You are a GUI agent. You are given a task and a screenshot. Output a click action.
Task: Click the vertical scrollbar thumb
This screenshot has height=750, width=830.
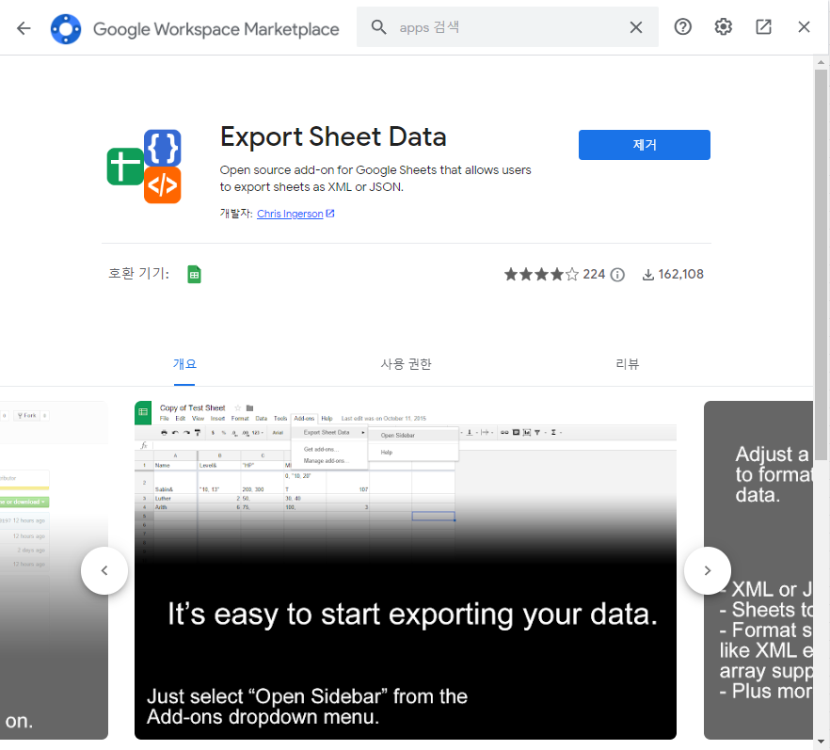[x=821, y=264]
